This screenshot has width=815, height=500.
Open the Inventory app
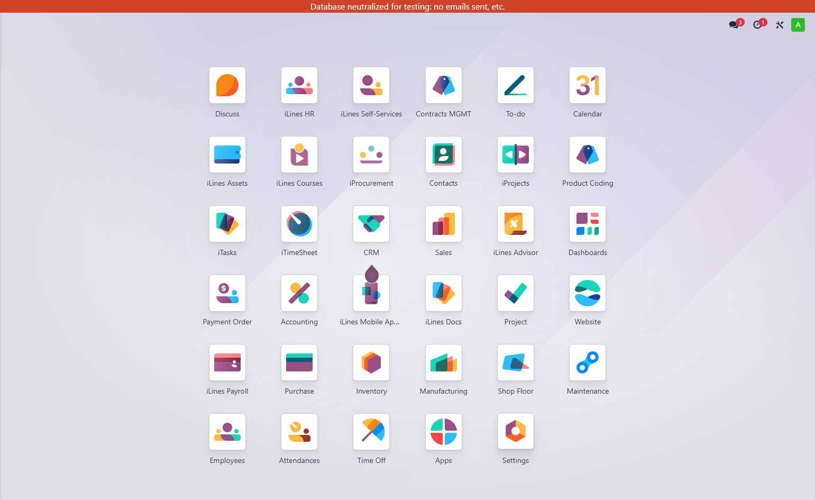point(371,362)
